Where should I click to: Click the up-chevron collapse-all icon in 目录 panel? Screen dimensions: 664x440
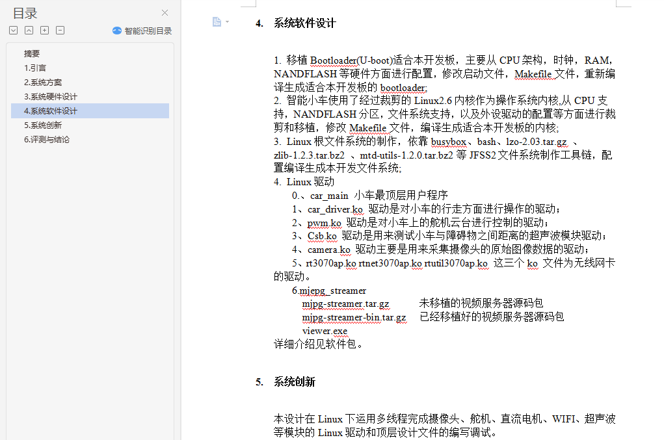coord(29,31)
